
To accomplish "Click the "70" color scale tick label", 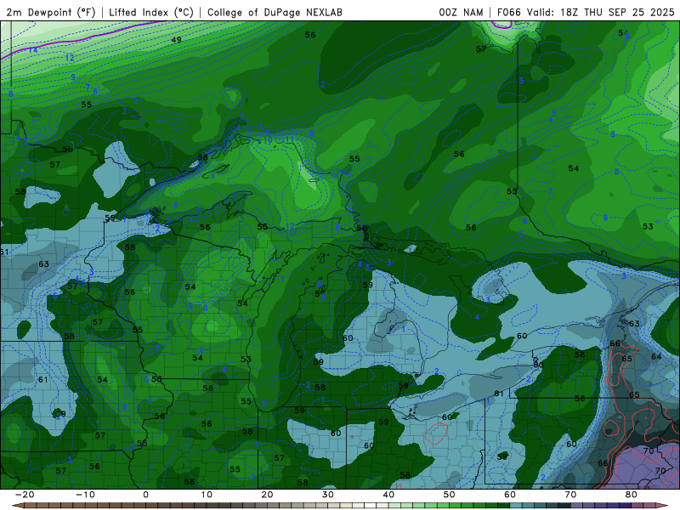I will coord(570,495).
